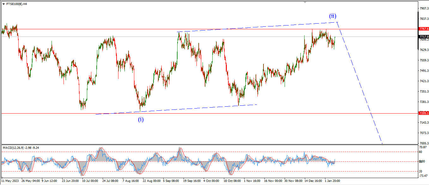The width and height of the screenshot is (429, 185).
Task: Click the black 7717.8 current price tag
Action: pos(424,37)
